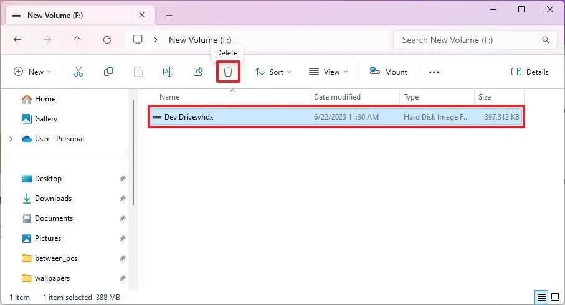The height and width of the screenshot is (305, 565).
Task: Open Home in navigation pane
Action: click(x=38, y=99)
